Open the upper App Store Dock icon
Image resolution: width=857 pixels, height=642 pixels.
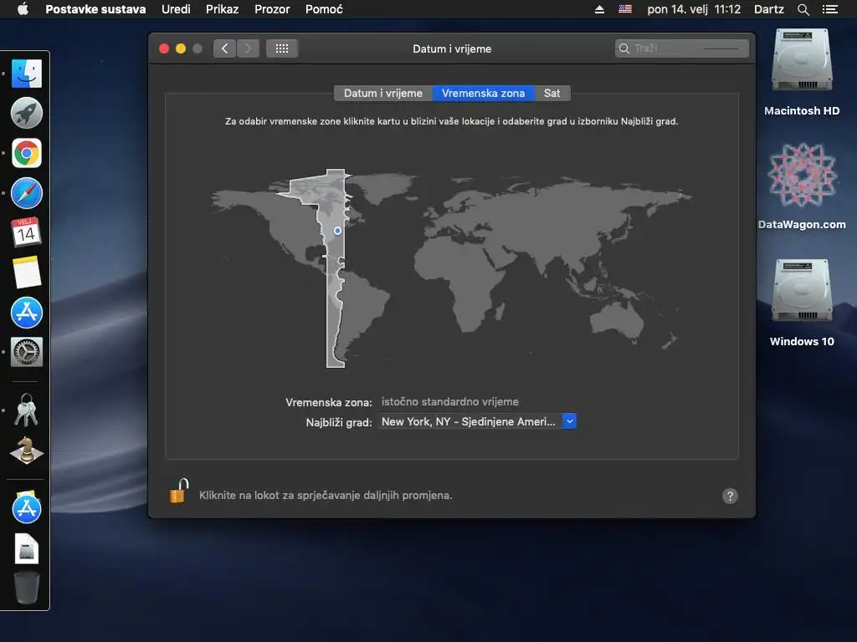(26, 313)
